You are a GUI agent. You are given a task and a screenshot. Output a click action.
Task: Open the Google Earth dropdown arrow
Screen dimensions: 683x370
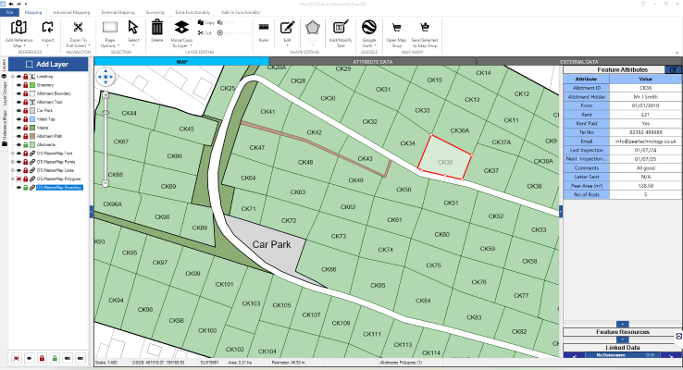point(375,45)
